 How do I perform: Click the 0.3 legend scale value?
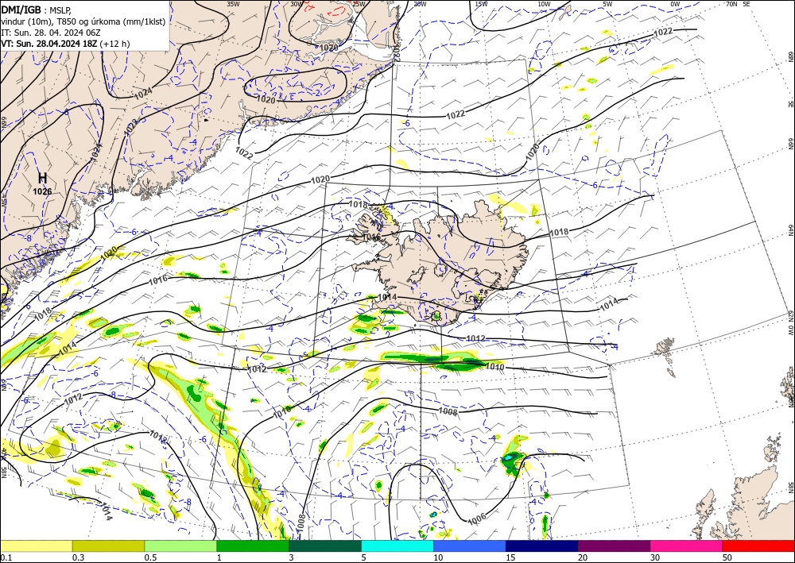point(77,557)
